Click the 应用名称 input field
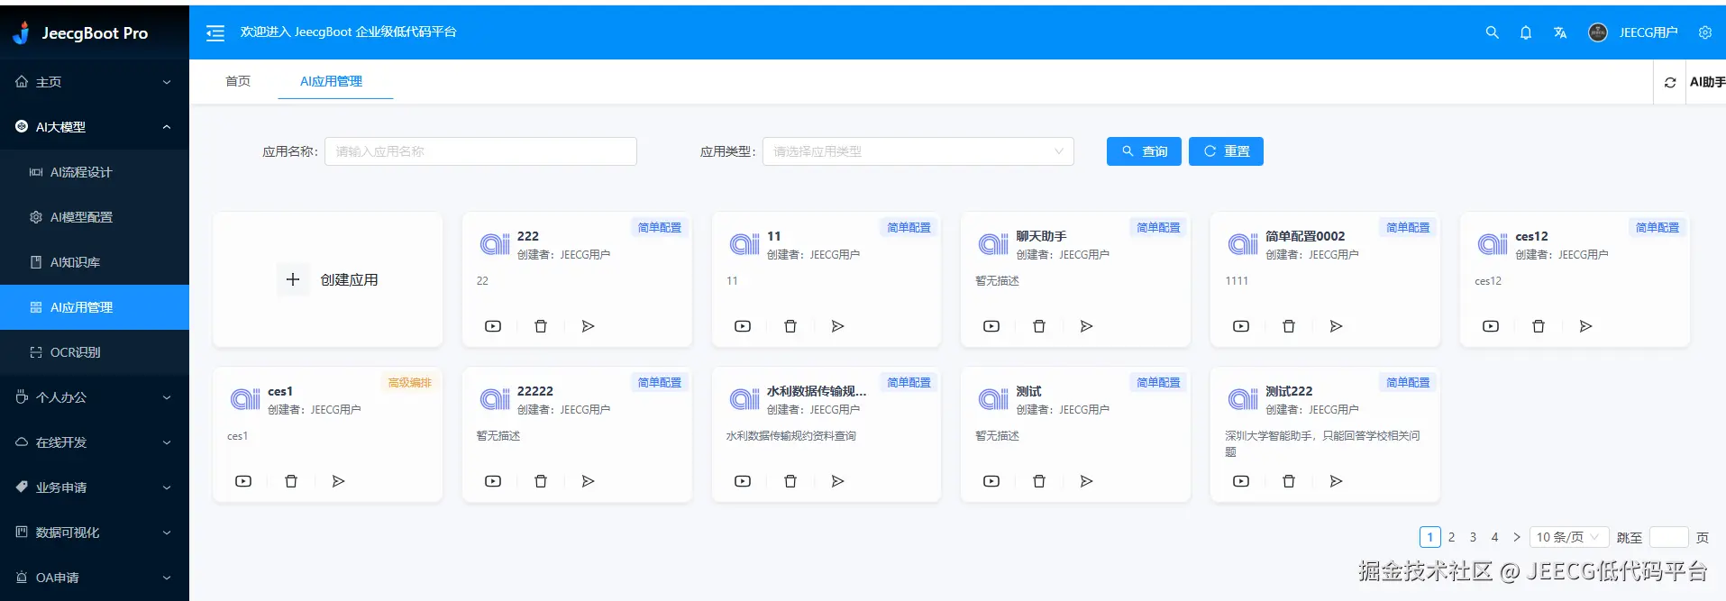 click(480, 151)
